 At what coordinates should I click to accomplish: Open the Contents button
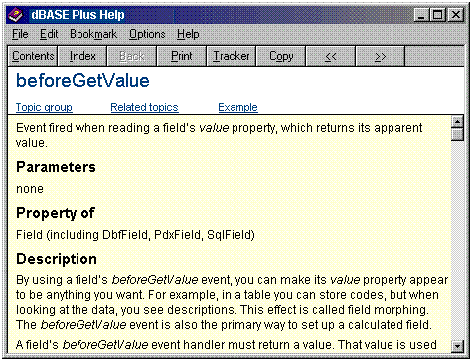pos(33,56)
